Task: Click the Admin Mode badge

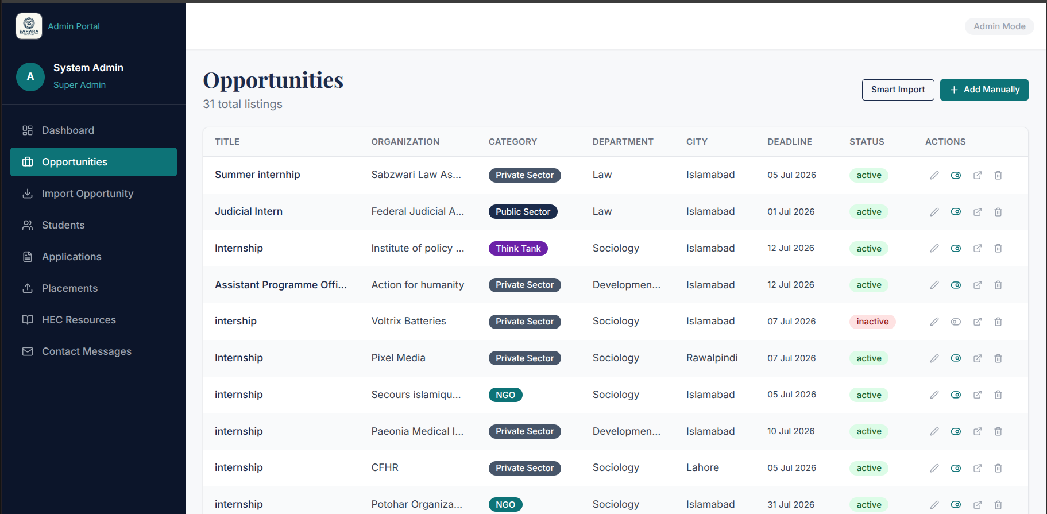Action: [x=999, y=26]
